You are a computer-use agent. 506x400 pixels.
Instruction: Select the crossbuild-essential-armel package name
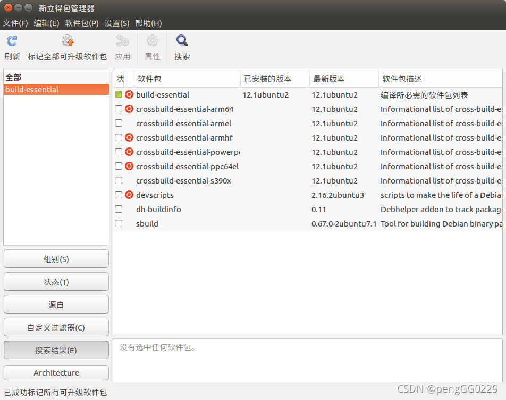coord(183,124)
